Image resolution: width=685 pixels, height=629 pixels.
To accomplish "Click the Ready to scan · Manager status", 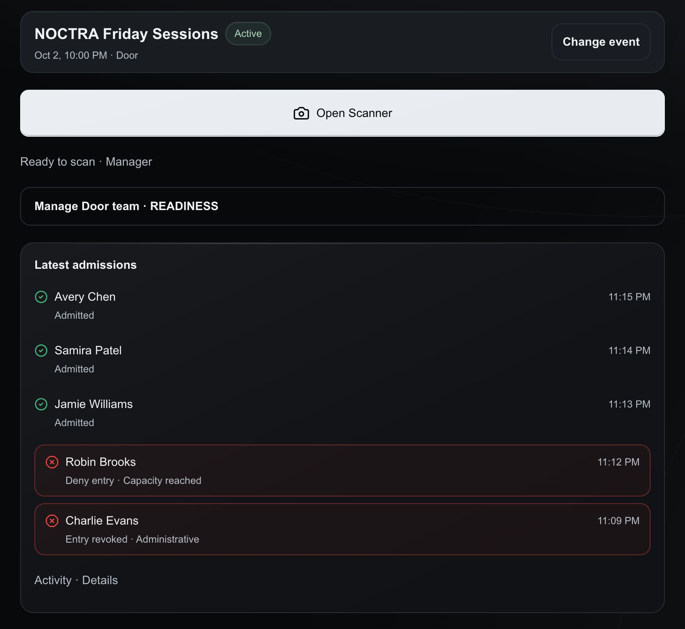I will [86, 162].
